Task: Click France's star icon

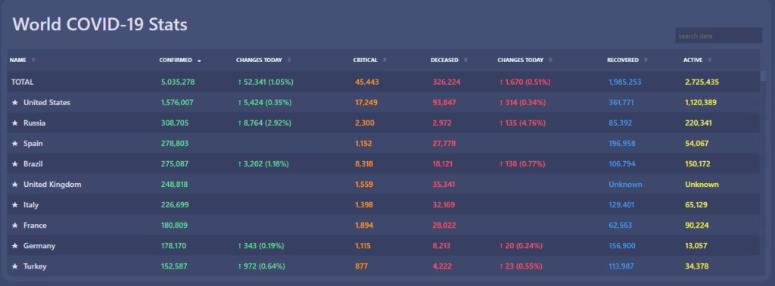Action: 15,225
